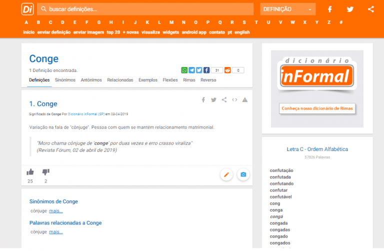The image size is (384, 251).
Task: Switch to the Sinônimos tab
Action: click(65, 80)
